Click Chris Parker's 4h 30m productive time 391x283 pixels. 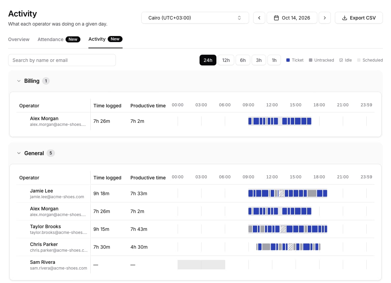[139, 247]
